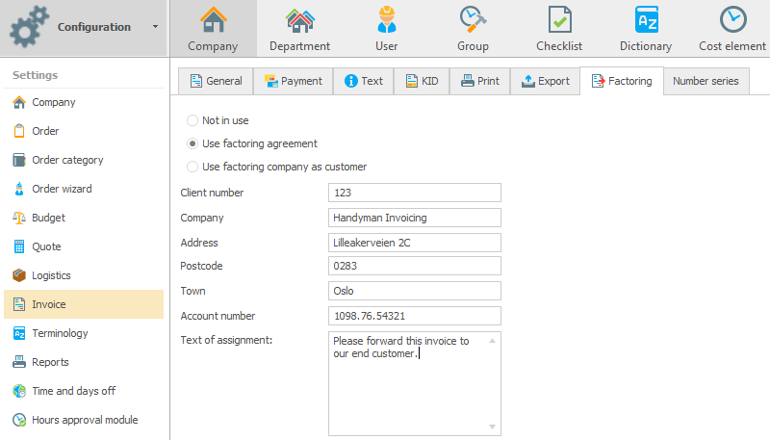Select Use factoring agreement radio button
Viewport: 770px width, 440px height.
(192, 143)
